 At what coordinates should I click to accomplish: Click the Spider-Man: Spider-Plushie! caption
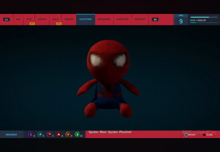click(110, 132)
